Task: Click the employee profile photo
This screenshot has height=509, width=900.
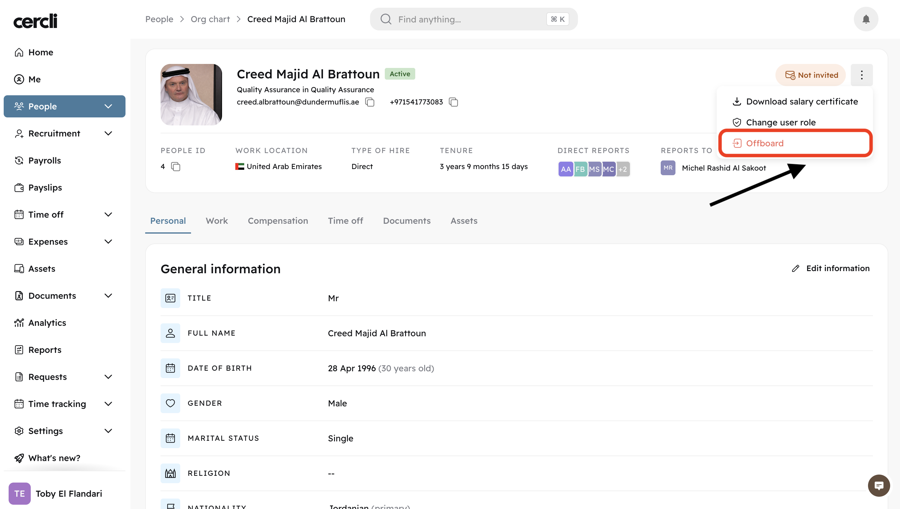Action: coord(191,95)
